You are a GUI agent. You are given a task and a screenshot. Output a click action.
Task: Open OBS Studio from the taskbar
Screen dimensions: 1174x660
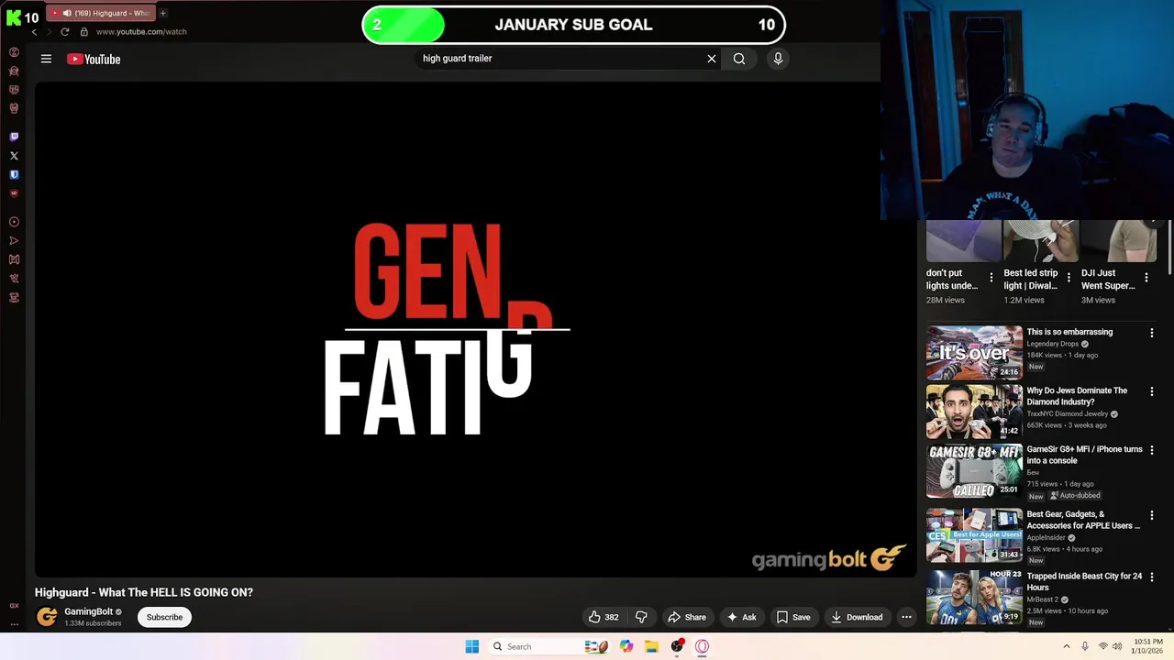coord(677,646)
